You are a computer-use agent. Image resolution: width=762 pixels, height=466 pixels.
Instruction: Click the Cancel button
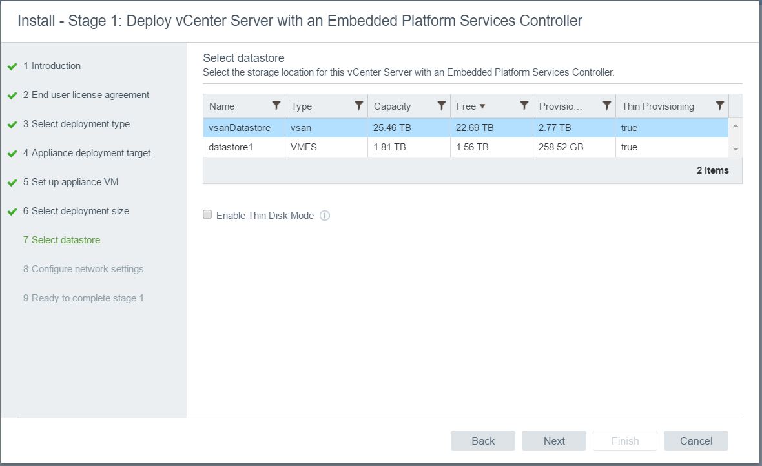click(x=696, y=441)
